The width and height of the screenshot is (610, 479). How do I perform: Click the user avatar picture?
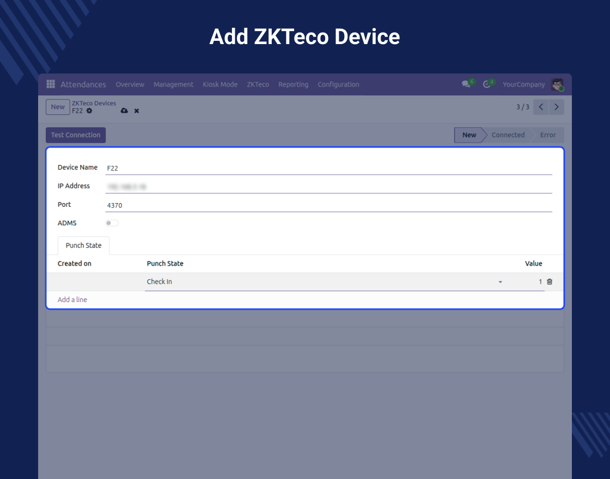click(557, 84)
